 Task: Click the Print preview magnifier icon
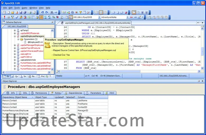pos(34,13)
